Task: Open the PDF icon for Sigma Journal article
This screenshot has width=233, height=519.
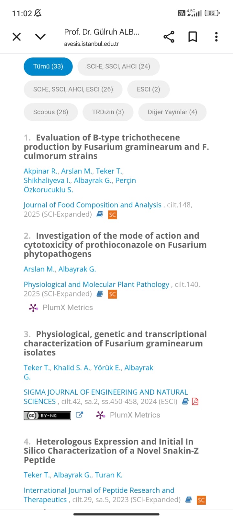Action: pos(195,402)
